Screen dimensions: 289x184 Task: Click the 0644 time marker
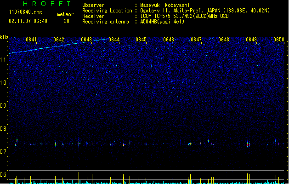[114, 40]
